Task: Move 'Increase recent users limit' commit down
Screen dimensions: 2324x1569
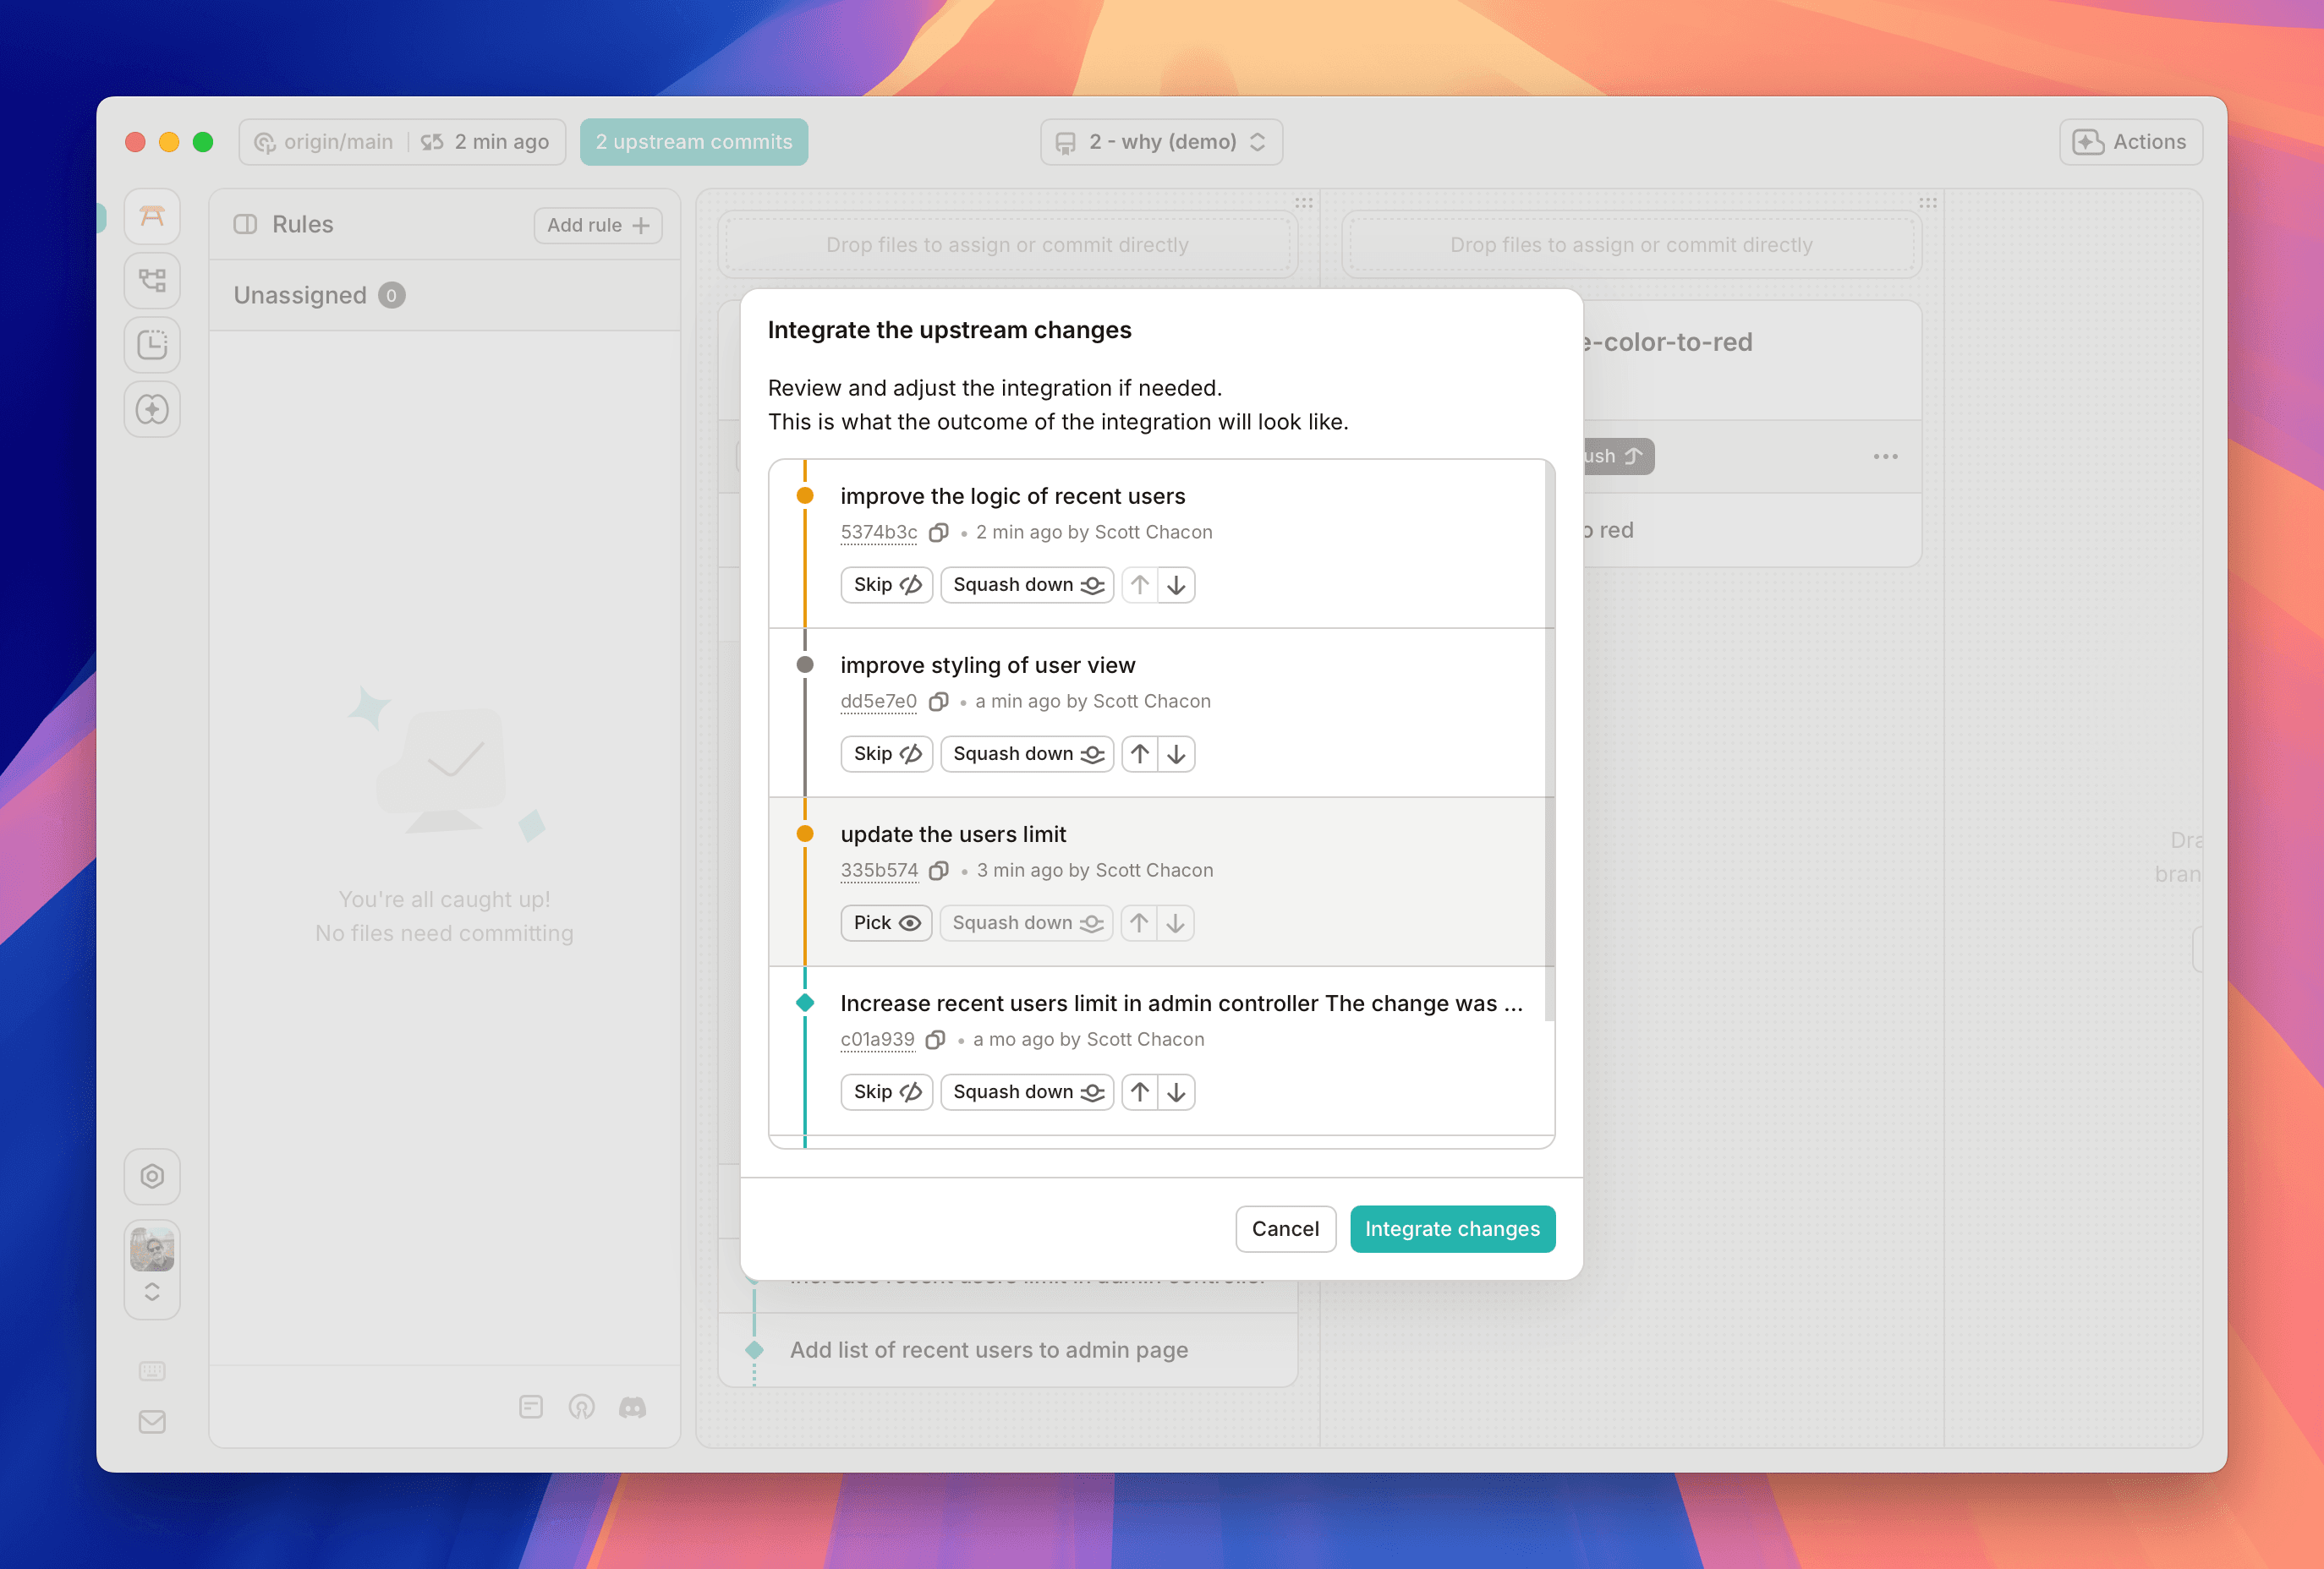Action: pyautogui.click(x=1176, y=1091)
